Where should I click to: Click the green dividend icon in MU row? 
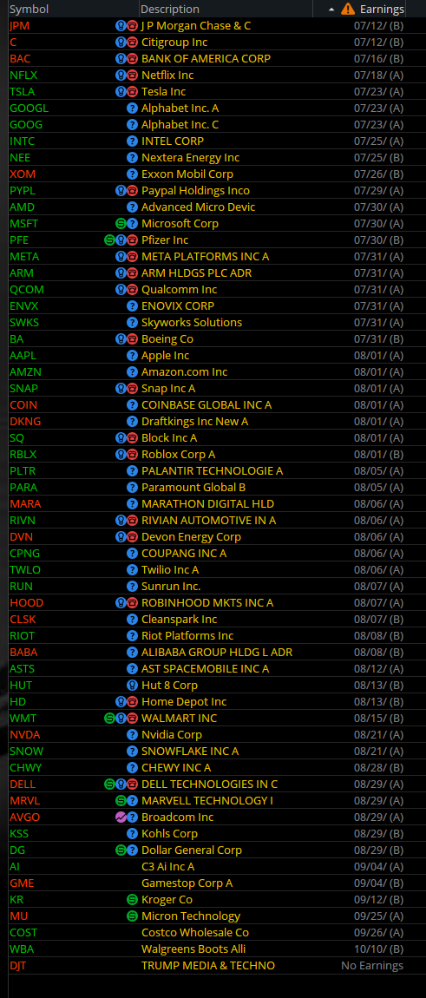[133, 916]
